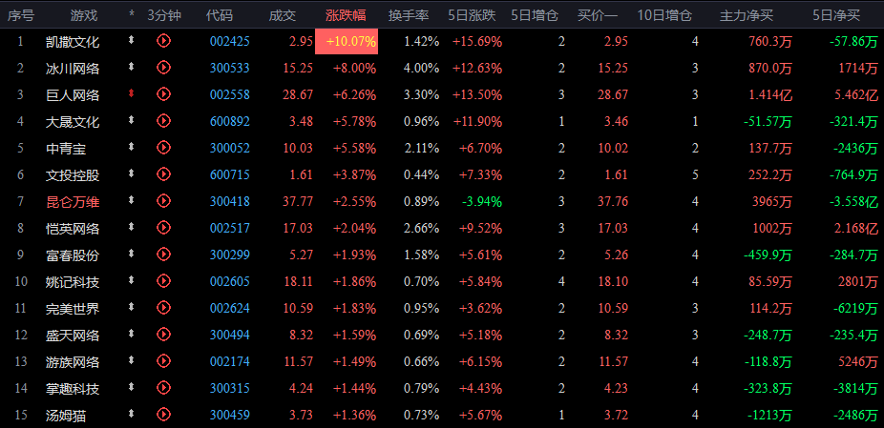Sort by the 主力净买 column header

[747, 15]
